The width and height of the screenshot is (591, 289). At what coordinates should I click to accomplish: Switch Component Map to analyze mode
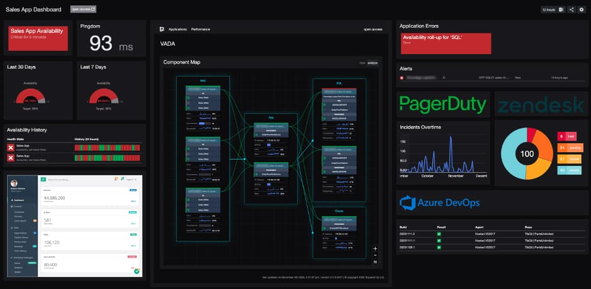click(373, 63)
